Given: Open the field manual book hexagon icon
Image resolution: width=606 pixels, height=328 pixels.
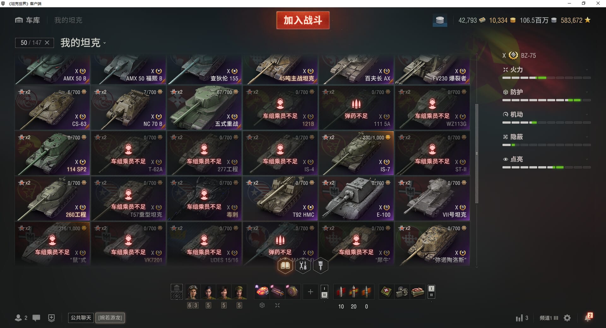Looking at the screenshot, I should coord(285,266).
